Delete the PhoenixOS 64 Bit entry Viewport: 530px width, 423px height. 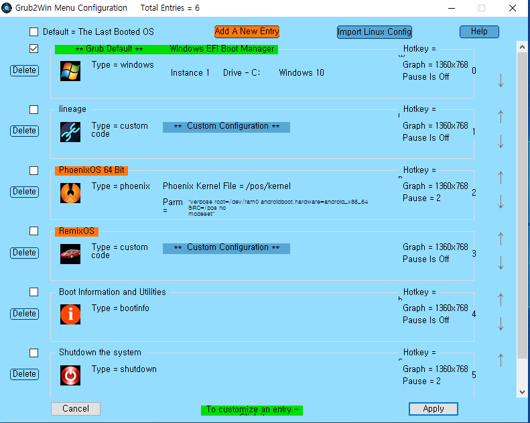pyautogui.click(x=24, y=192)
